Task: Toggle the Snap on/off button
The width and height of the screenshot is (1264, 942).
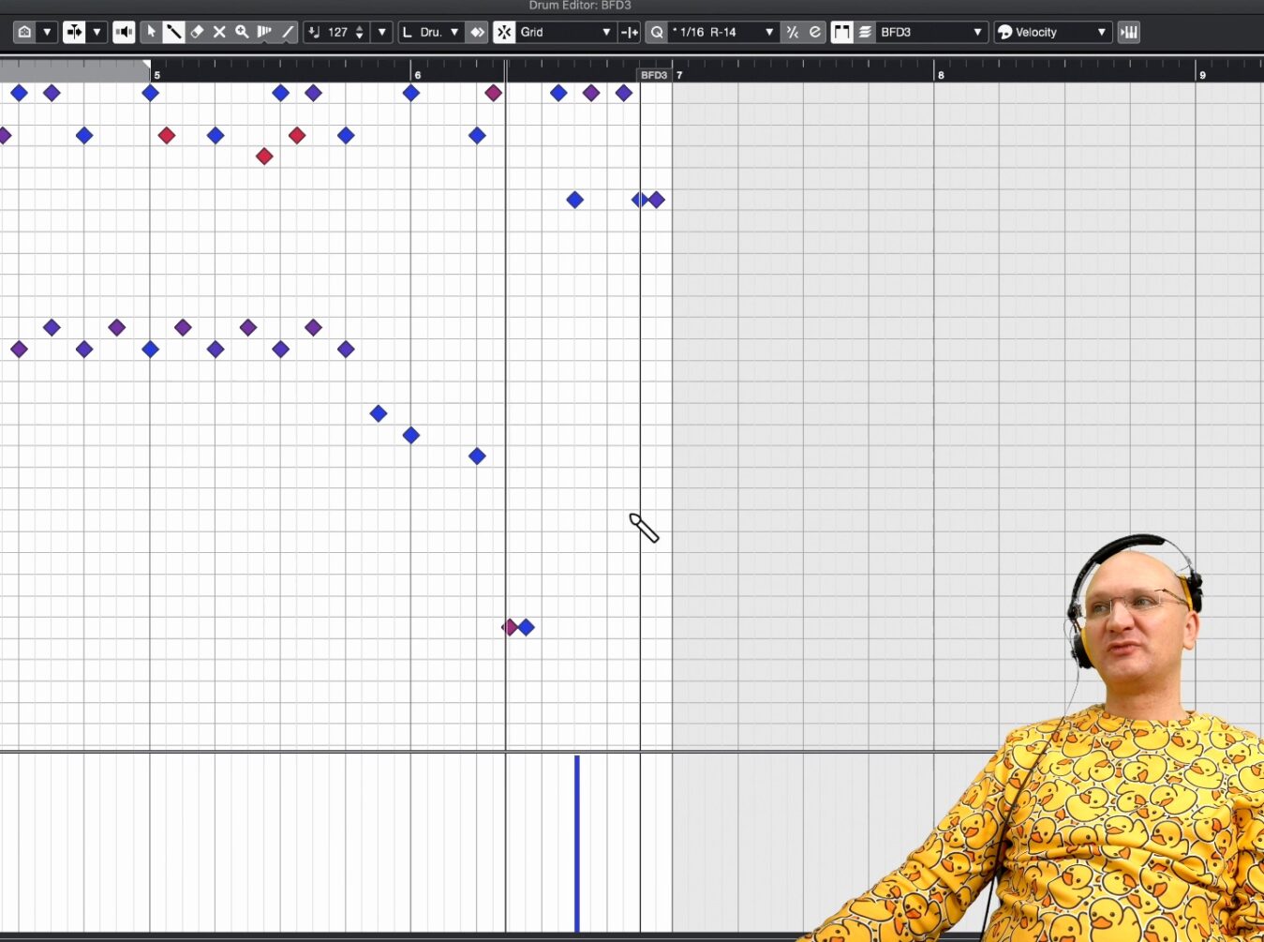Action: [x=504, y=32]
